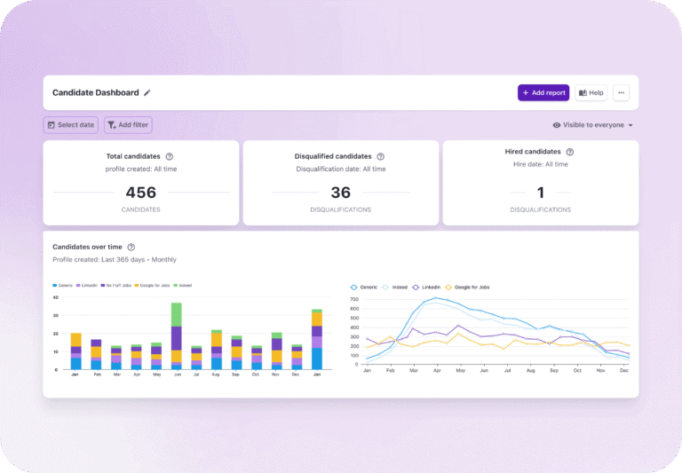Screen dimensions: 682x473
Task: Click DISQUALIFICATIONS label under 36
Action: (341, 209)
